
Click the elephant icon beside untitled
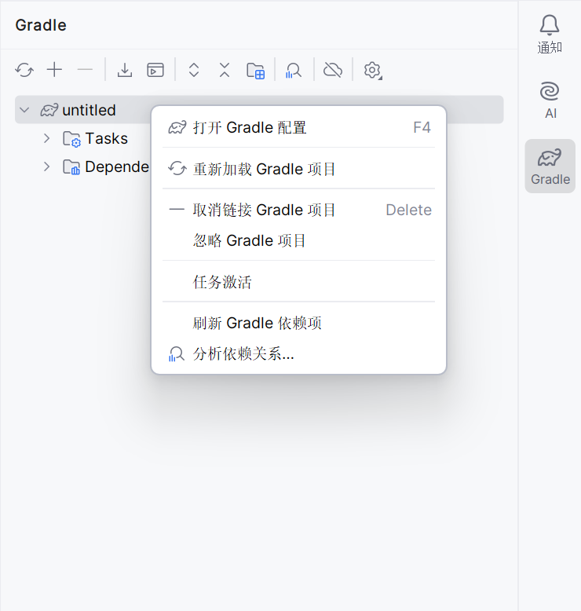[x=49, y=110]
